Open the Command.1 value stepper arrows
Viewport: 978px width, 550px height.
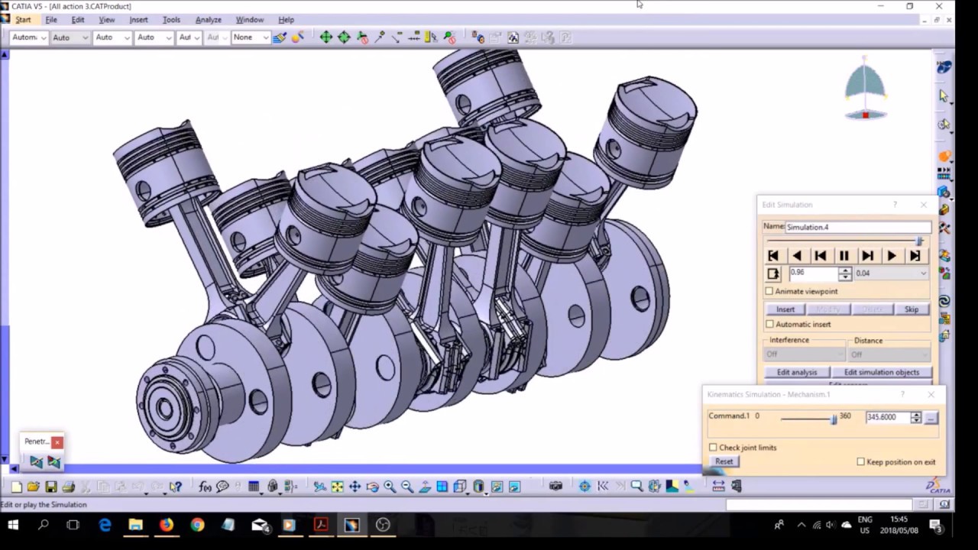(915, 418)
